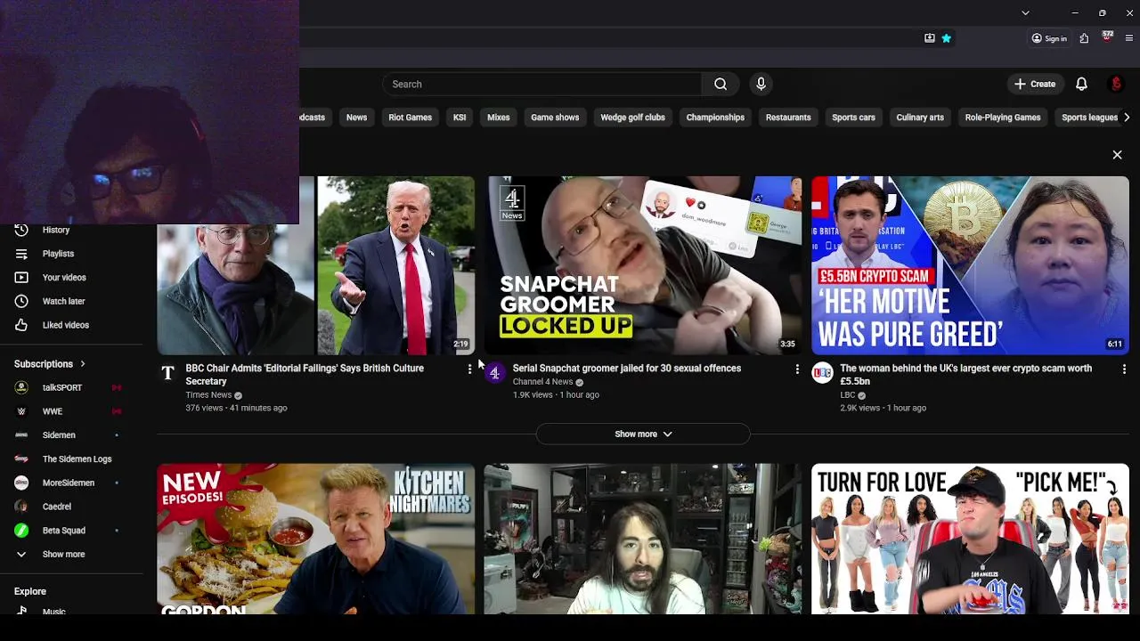Open options menu for Snapchat groomer video
Screen dimensions: 1140x641
tap(797, 369)
